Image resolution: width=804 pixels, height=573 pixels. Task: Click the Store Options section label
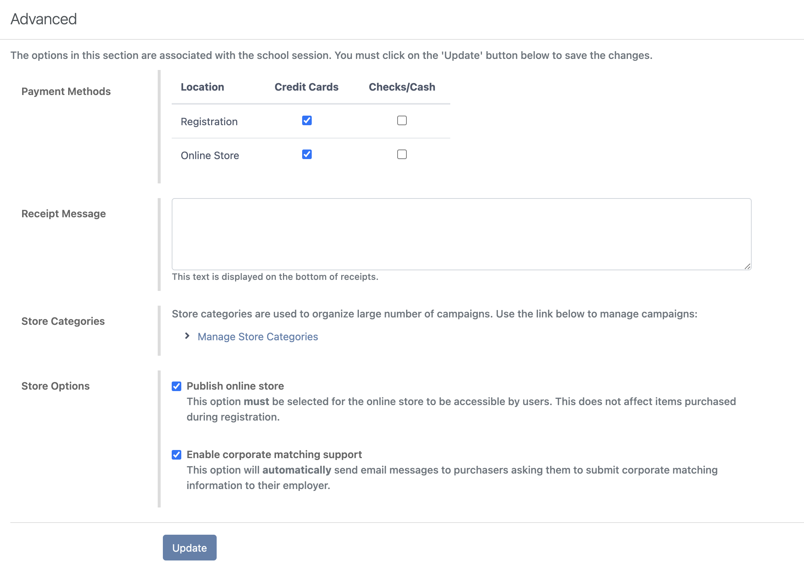(55, 386)
